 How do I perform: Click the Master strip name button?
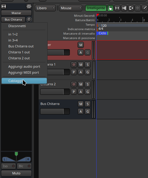[16, 13]
